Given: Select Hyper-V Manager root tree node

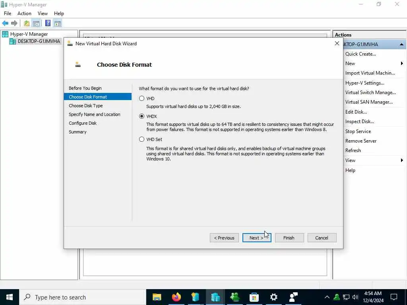Looking at the screenshot, I should point(29,34).
